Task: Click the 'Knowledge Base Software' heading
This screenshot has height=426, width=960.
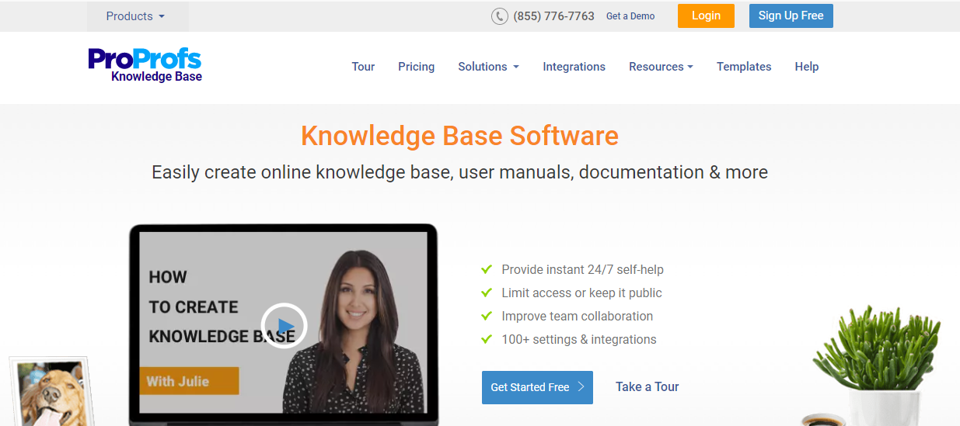Action: pyautogui.click(x=459, y=136)
